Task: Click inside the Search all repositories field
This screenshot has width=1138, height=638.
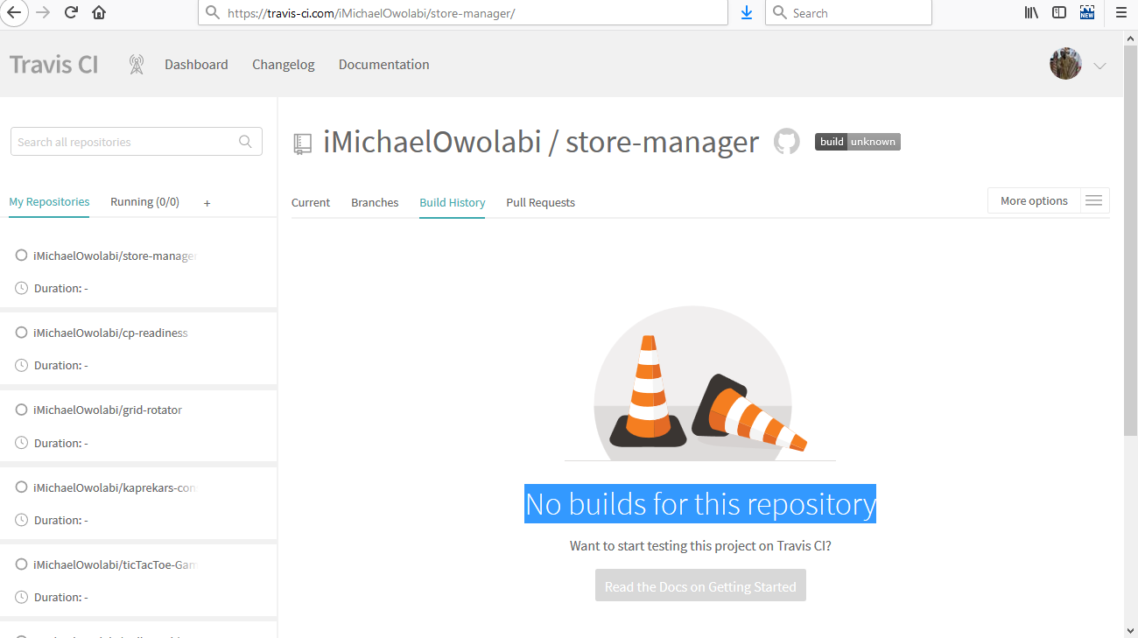Action: pos(123,141)
